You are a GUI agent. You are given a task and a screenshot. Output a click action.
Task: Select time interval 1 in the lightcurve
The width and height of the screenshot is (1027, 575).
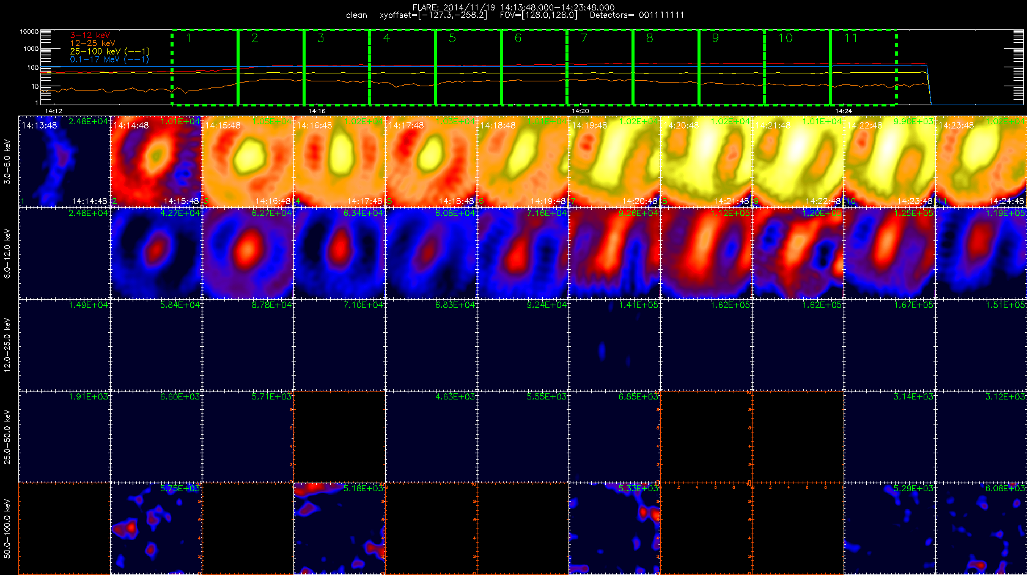coord(205,67)
